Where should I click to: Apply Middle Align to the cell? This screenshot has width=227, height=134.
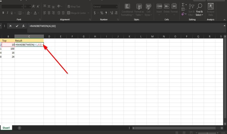49,6
